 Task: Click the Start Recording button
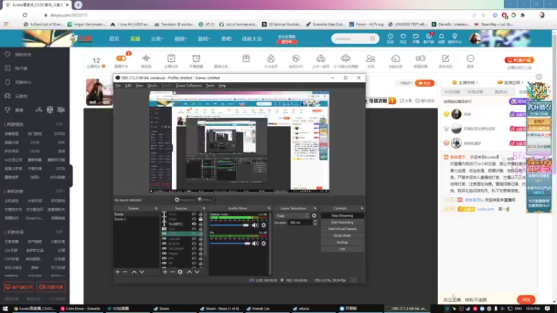(342, 223)
